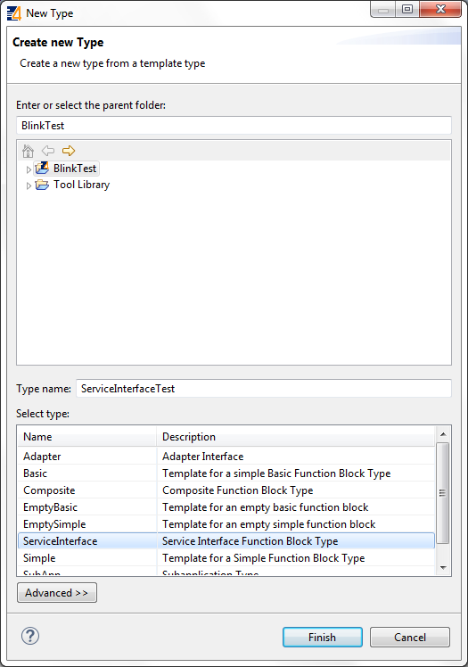Click 'Template for a Simple Function Block Type'
Image resolution: width=468 pixels, height=667 pixels.
point(264,558)
